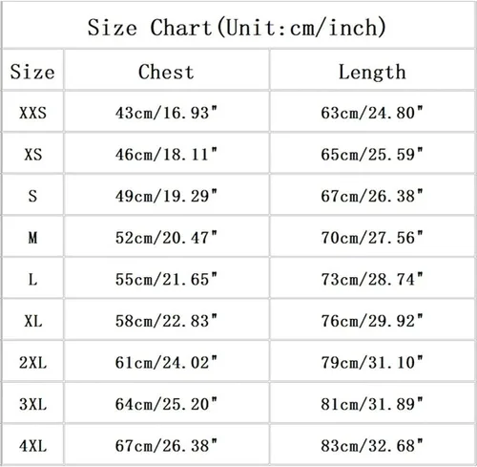Select chest value 58cm/22.83"
This screenshot has height=467, width=477.
click(166, 321)
